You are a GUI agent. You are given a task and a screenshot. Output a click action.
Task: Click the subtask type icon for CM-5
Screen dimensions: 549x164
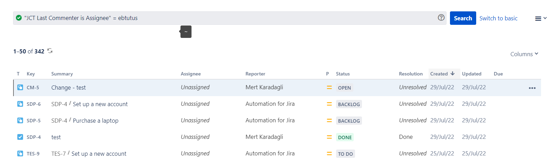[20, 88]
